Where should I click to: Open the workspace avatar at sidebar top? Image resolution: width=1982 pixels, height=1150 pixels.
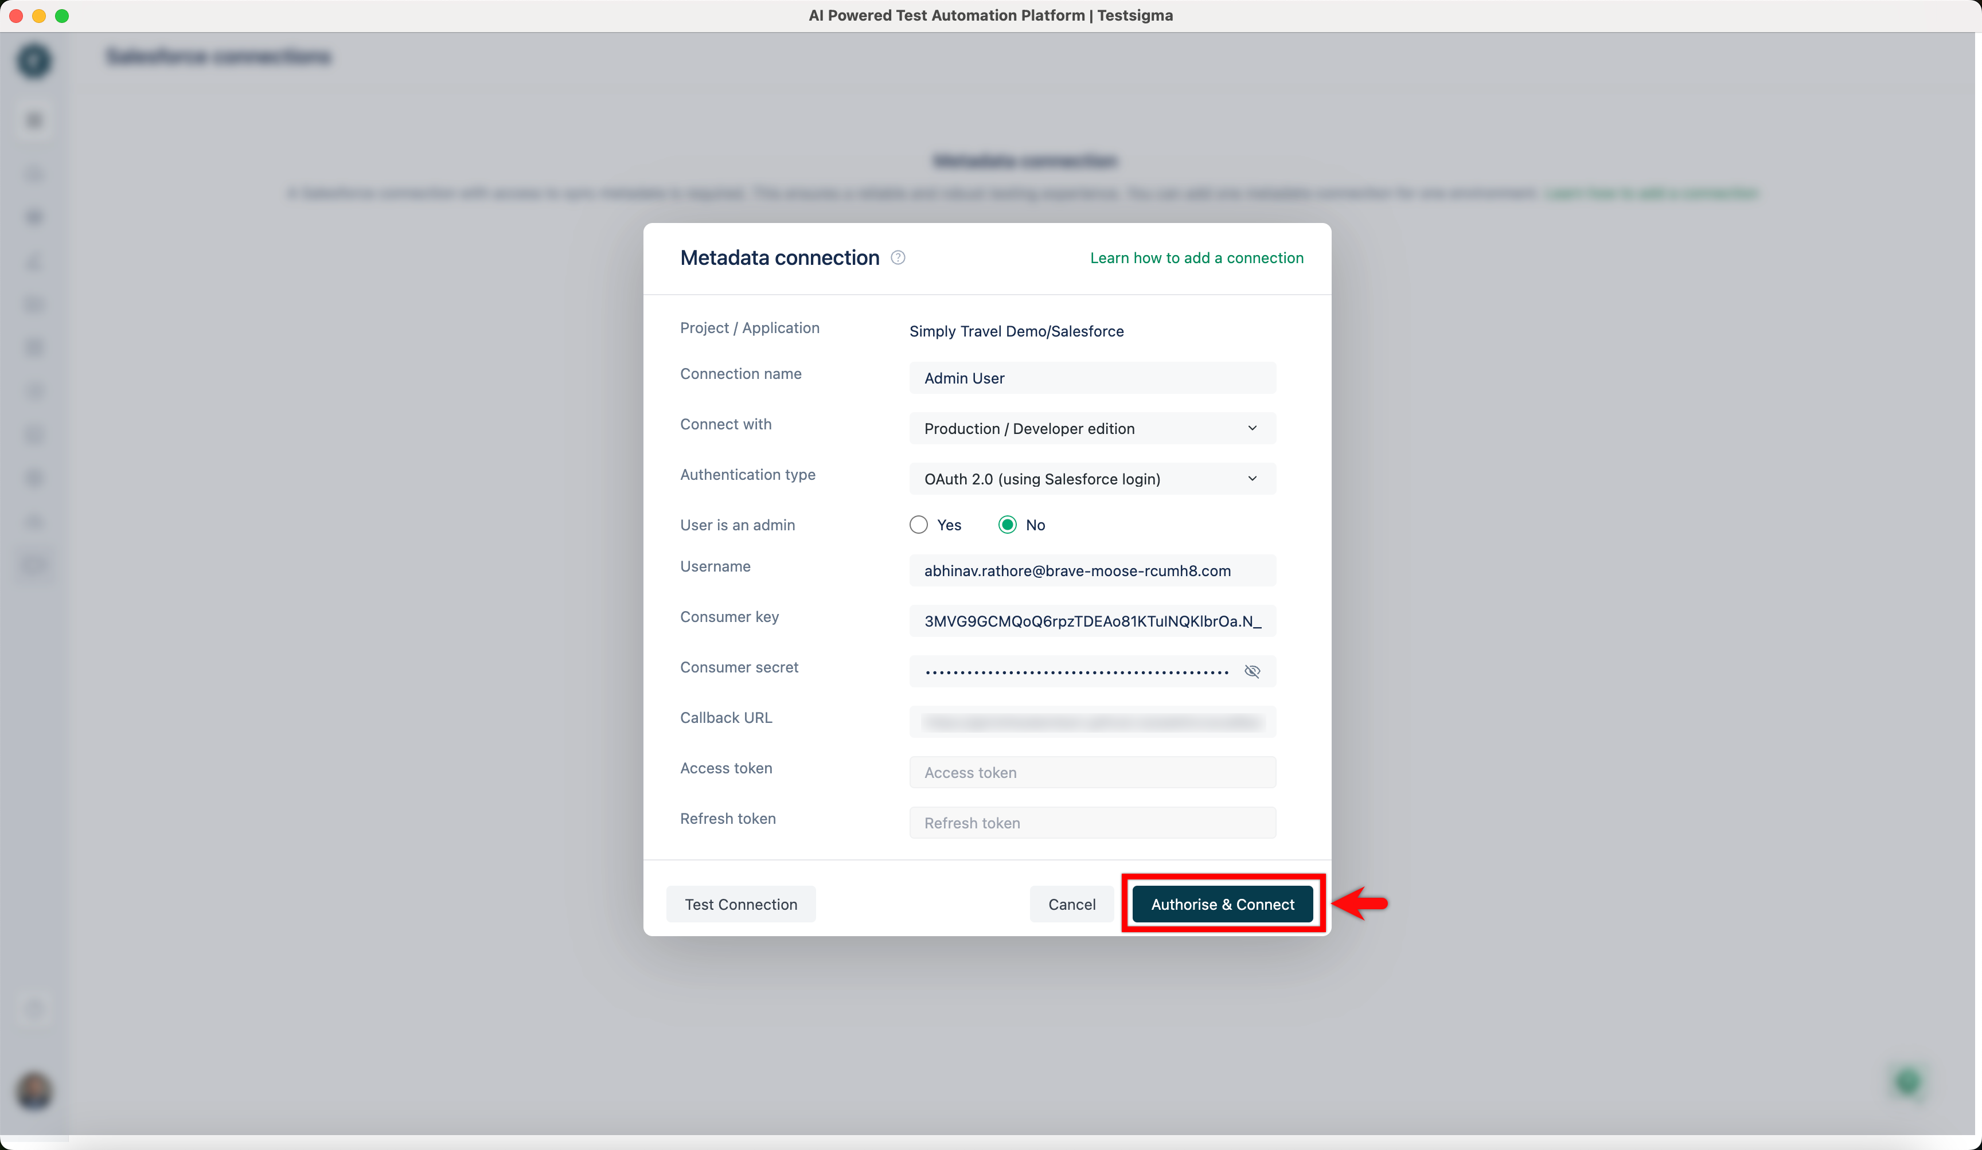[34, 61]
